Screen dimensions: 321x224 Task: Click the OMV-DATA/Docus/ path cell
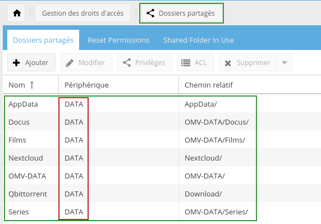tap(217, 122)
